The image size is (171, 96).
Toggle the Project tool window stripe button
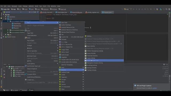1,15
